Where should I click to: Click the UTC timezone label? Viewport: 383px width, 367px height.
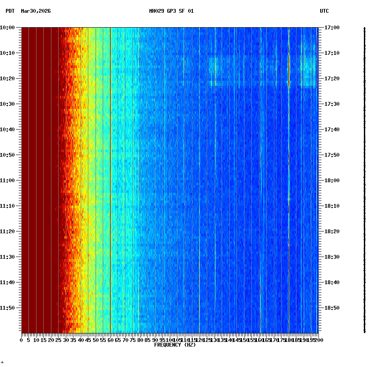[x=324, y=12]
